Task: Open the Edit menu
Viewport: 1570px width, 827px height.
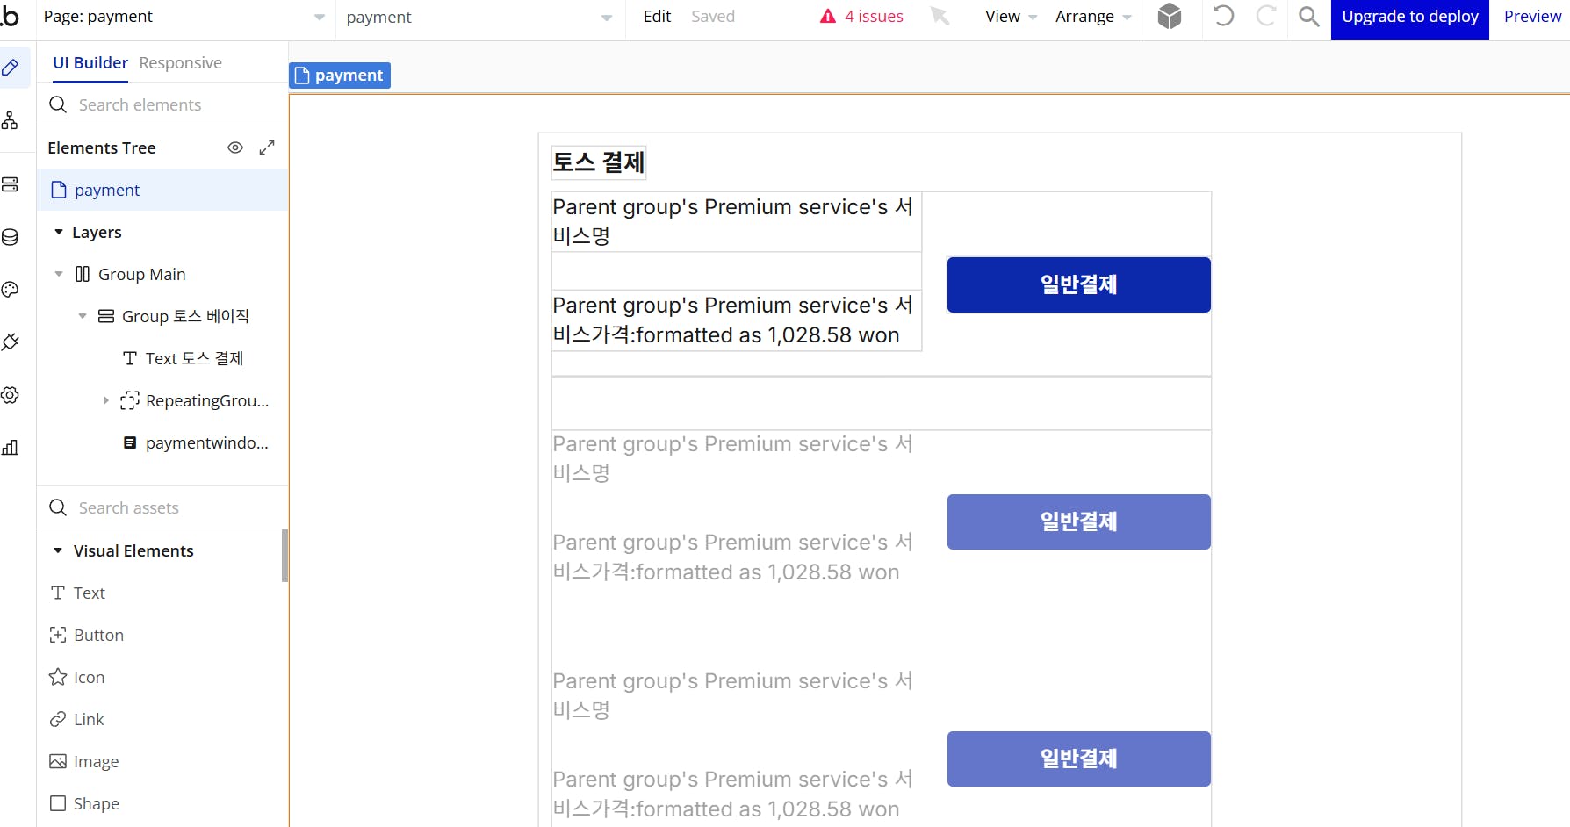Action: point(657,17)
